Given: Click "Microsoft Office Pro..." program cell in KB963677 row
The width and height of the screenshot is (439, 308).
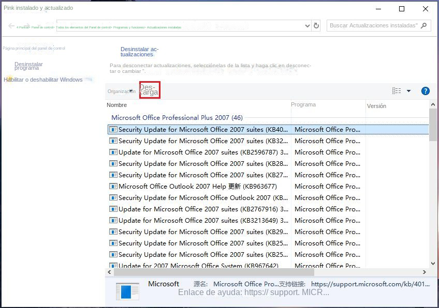Looking at the screenshot, I should tap(327, 186).
